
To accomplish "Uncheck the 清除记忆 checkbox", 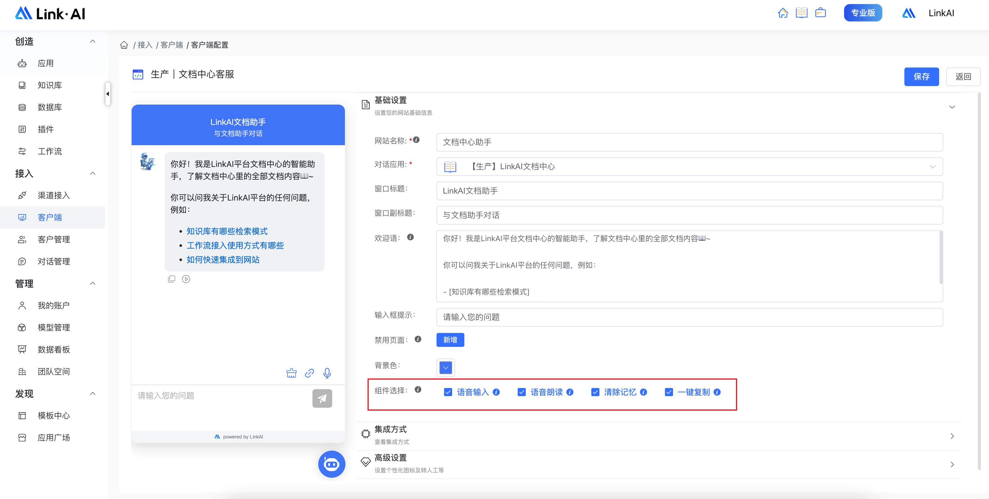I will (595, 392).
